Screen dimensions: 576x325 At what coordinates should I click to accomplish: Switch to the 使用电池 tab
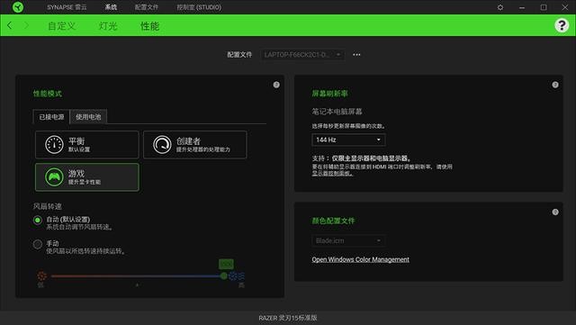[88, 117]
